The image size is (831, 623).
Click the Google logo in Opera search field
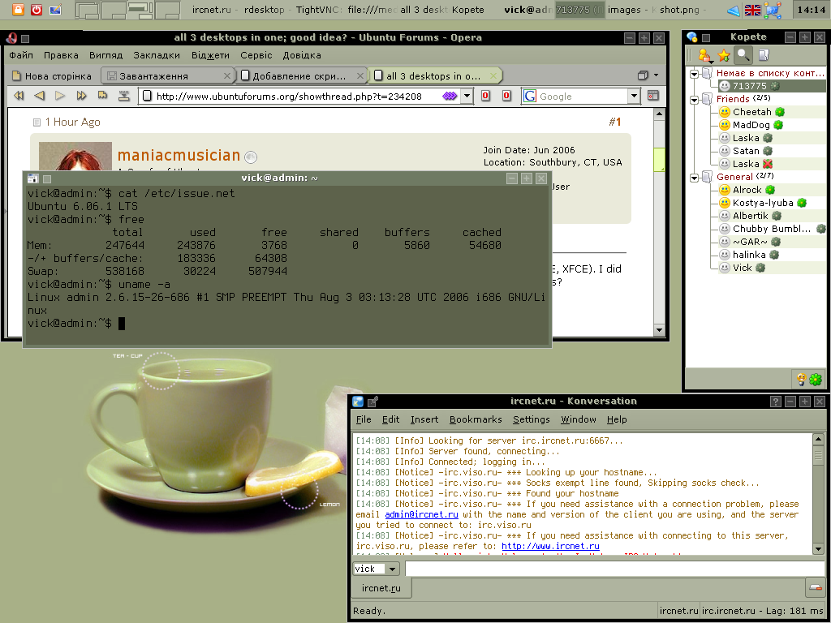click(x=529, y=96)
